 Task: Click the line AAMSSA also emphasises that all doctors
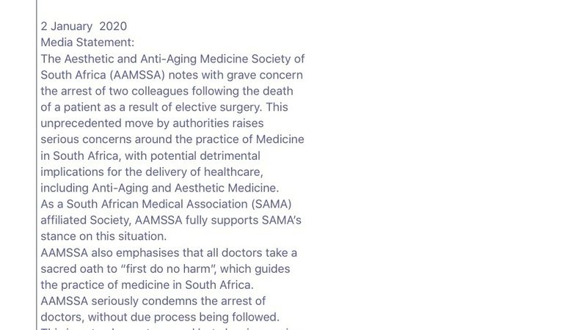pos(169,252)
